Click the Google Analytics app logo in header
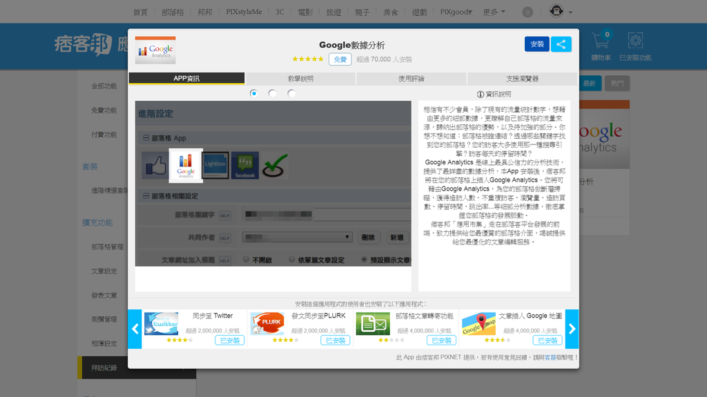The image size is (707, 397). pos(155,50)
